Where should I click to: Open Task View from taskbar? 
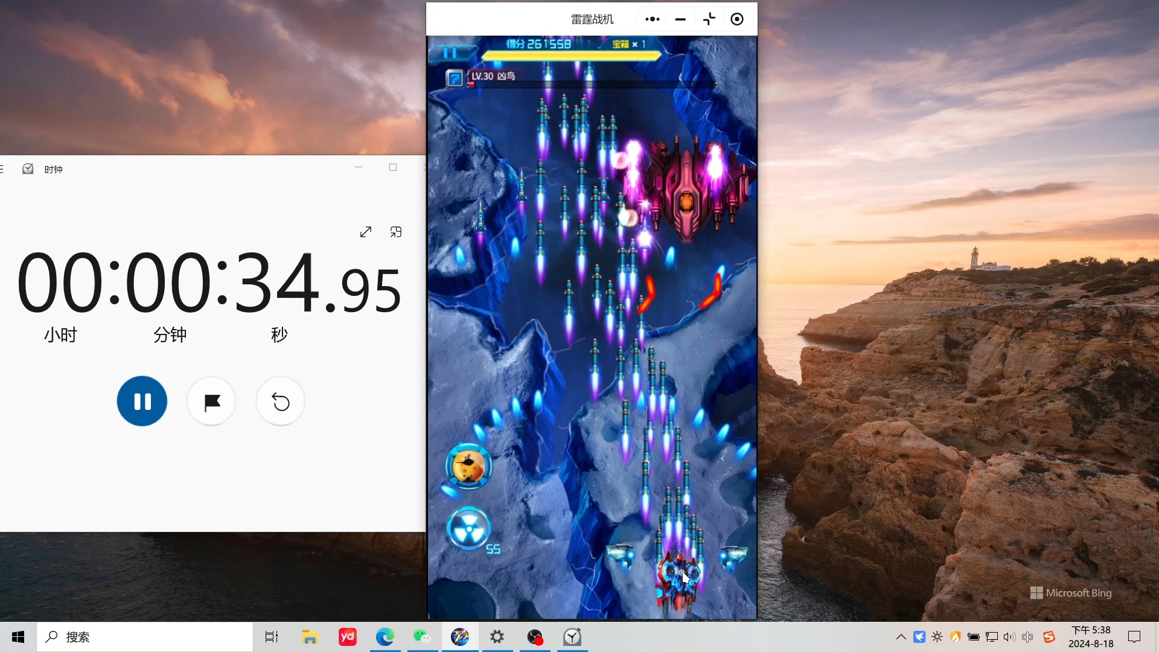[272, 637]
